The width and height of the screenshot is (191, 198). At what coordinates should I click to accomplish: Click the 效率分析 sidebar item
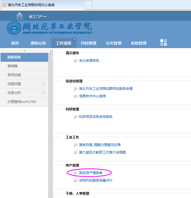[x=24, y=93]
